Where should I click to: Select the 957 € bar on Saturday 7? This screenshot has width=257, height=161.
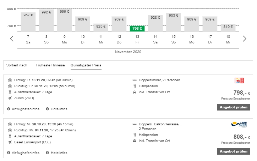point(28,22)
